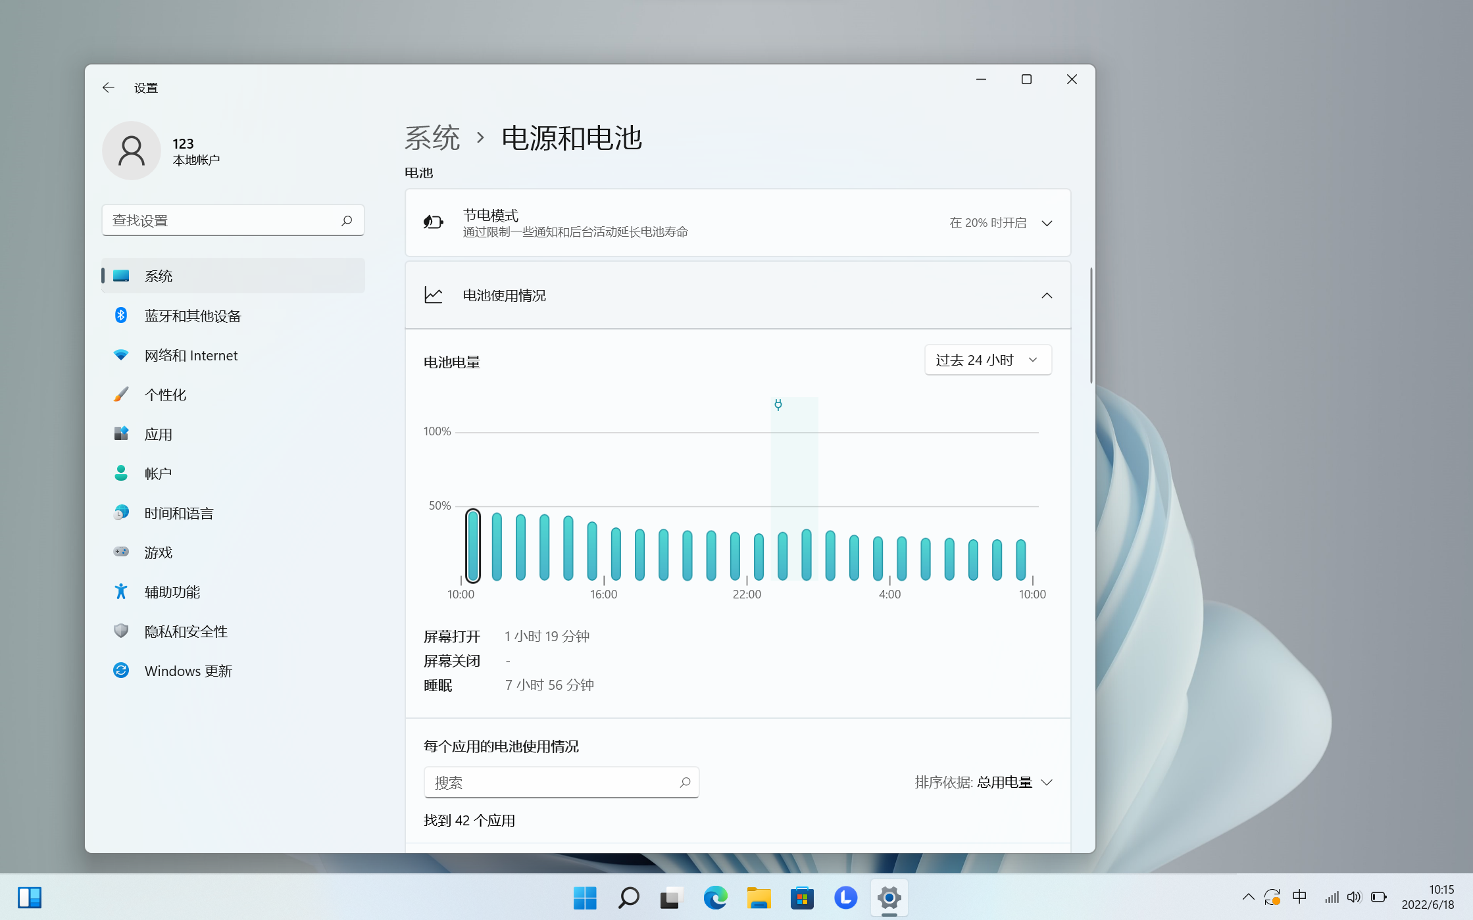Click the search magnifier in 查找设置 box

(x=347, y=220)
